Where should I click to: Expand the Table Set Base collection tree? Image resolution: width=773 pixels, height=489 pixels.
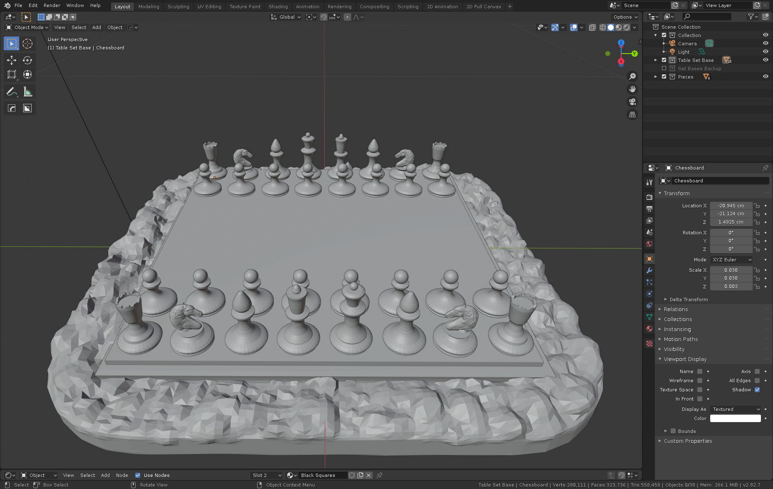coord(656,60)
